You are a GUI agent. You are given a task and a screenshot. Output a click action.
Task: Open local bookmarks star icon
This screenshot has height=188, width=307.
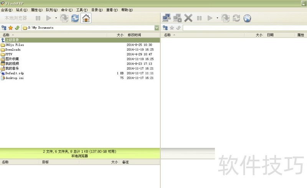tap(11, 28)
